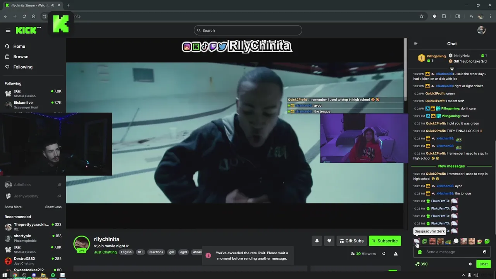Image resolution: width=496 pixels, height=279 pixels.
Task: Open Just Chatting category link
Action: pos(105,252)
